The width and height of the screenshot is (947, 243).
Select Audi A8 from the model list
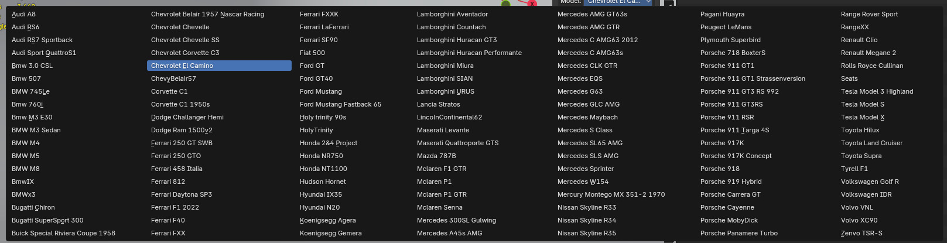pyautogui.click(x=23, y=14)
